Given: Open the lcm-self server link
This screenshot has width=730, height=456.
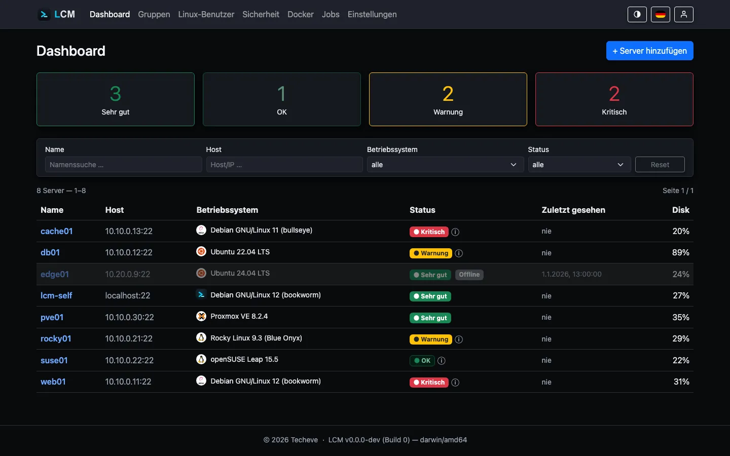Looking at the screenshot, I should coord(56,295).
